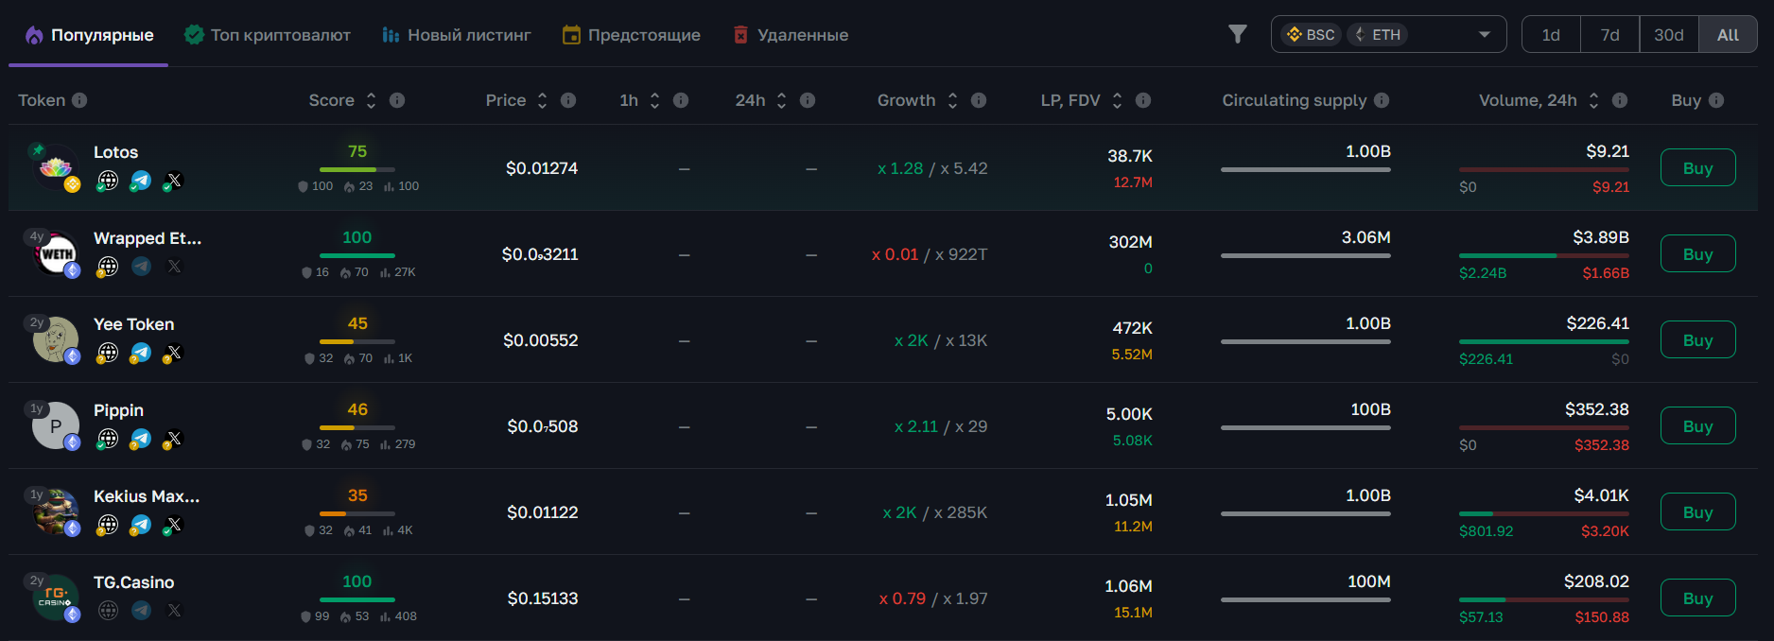The height and width of the screenshot is (641, 1774).
Task: Open Yee Token X (Twitter) icon
Action: point(173,353)
